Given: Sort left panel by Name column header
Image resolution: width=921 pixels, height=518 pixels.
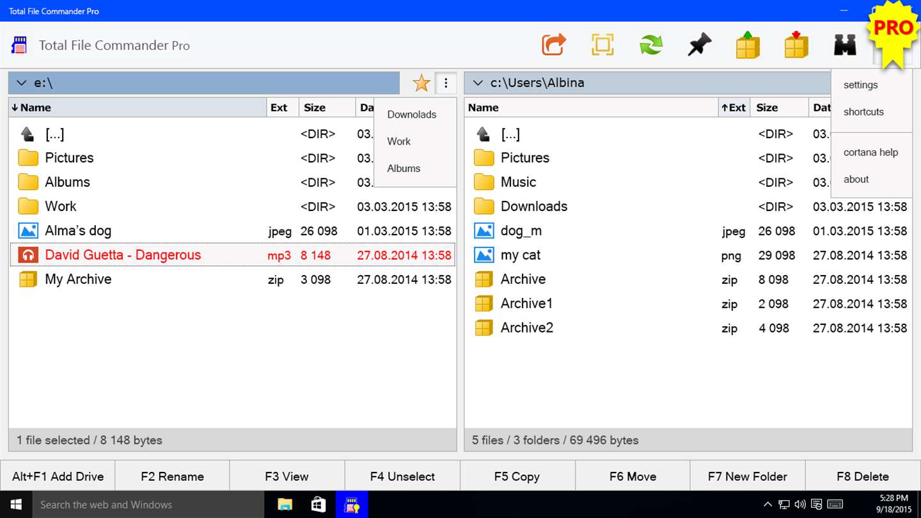Looking at the screenshot, I should coord(138,107).
